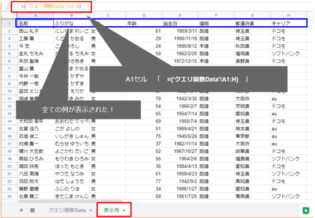Click prefecture cell 青森県
The width and height of the screenshot is (315, 218).
click(x=252, y=196)
